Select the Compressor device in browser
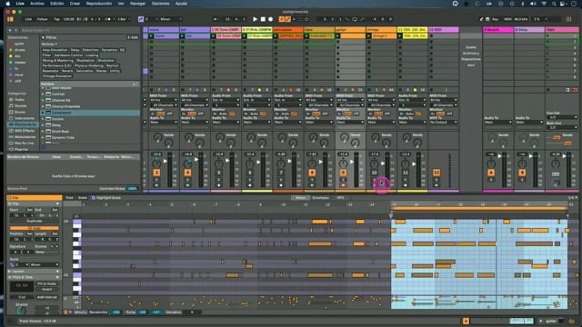The height and width of the screenshot is (327, 582). pyautogui.click(x=90, y=113)
